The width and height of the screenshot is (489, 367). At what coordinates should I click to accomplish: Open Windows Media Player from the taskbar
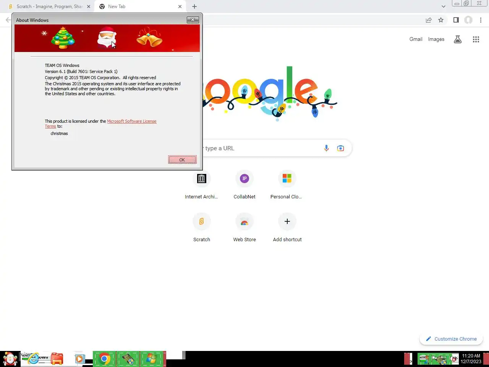click(79, 359)
